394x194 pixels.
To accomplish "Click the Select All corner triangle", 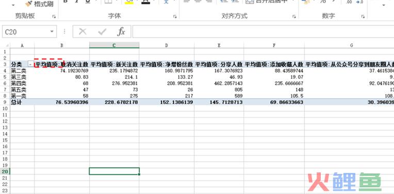I will click(7, 45).
